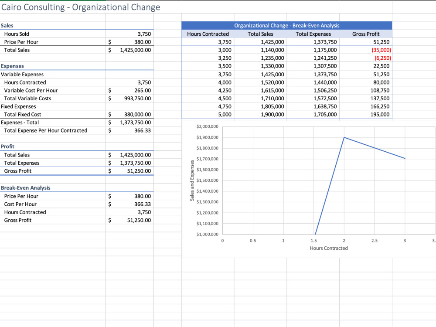Select the 265.00 variable cost value
The height and width of the screenshot is (327, 436).
pyautogui.click(x=143, y=90)
